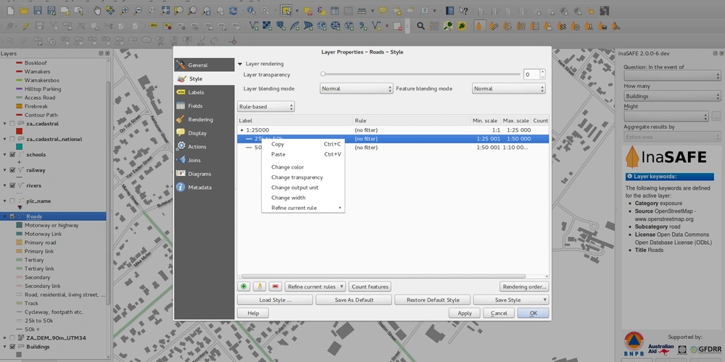Click the search magnifier icon in plugin toolbar
The width and height of the screenshot is (725, 362).
pos(420,26)
